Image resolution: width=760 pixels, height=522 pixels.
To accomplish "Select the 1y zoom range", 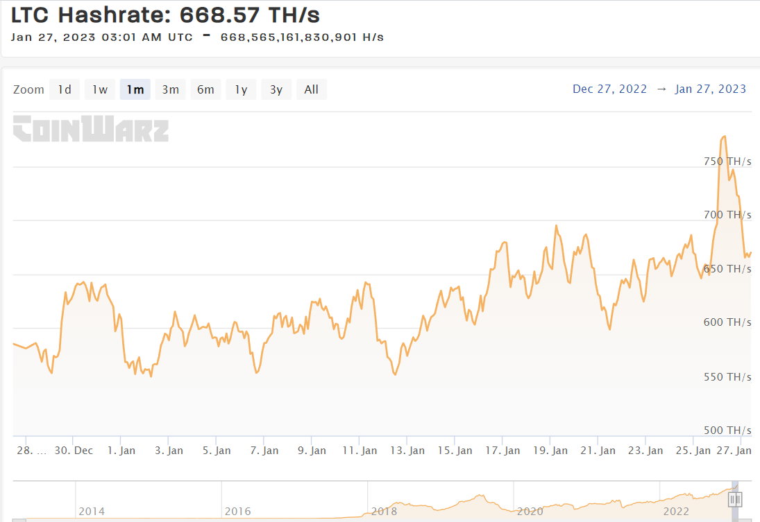I will [241, 89].
